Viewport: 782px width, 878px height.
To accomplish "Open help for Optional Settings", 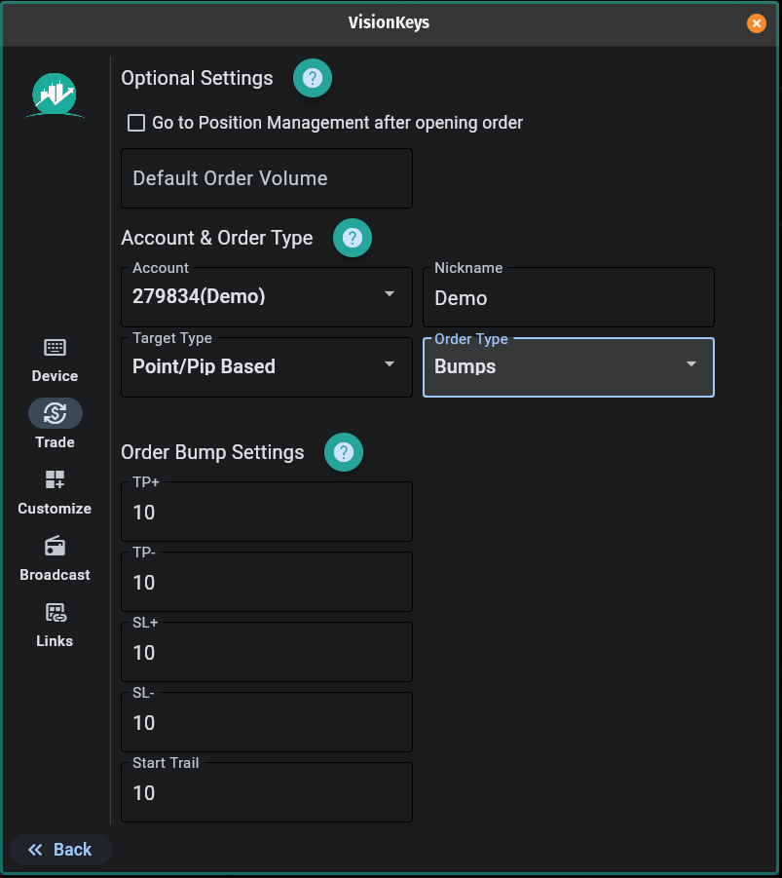I will (313, 78).
